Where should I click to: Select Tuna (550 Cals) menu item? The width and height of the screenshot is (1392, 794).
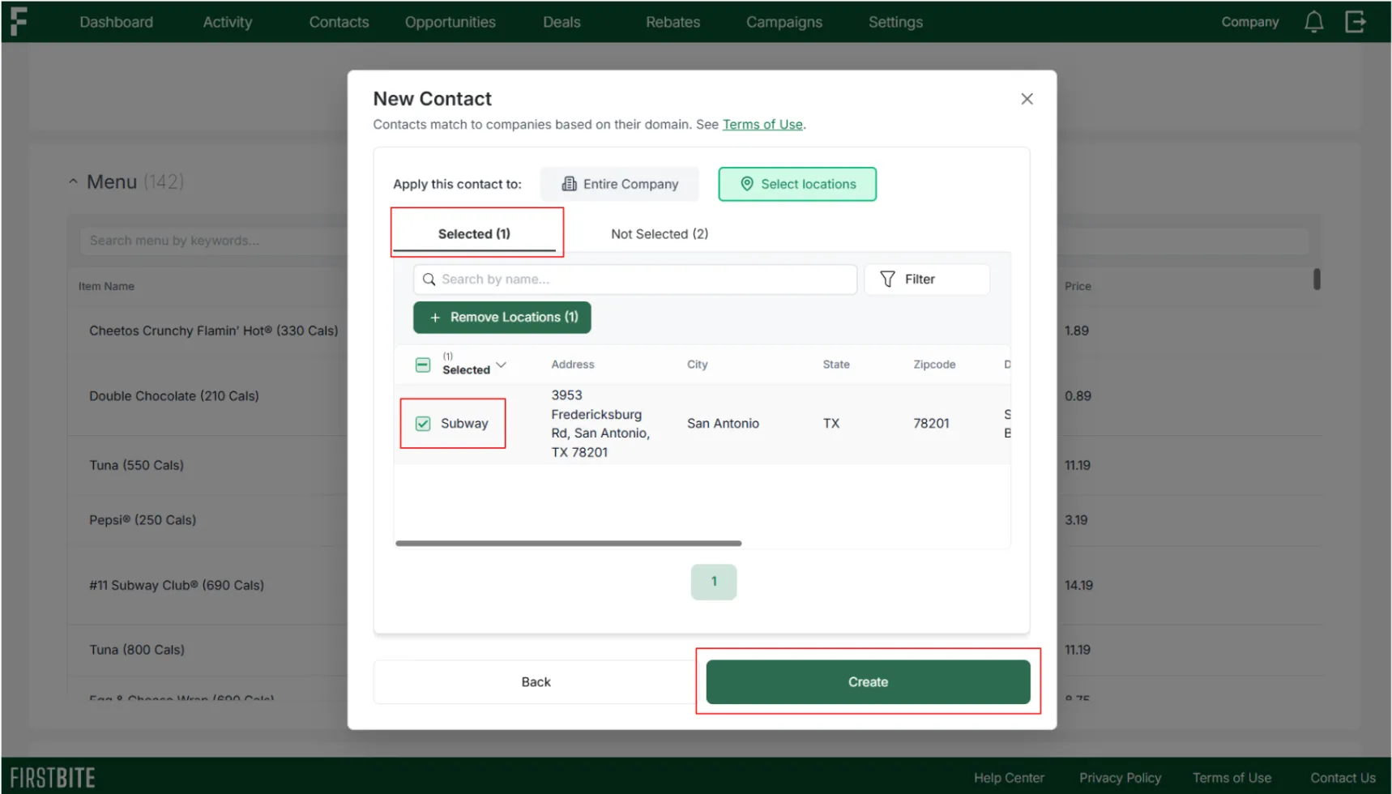[136, 465]
